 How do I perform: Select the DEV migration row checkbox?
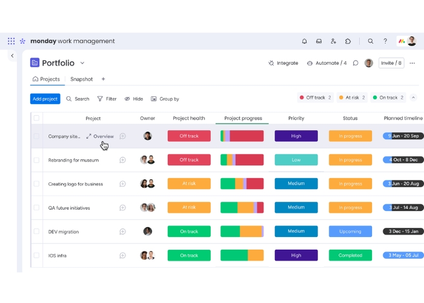(x=36, y=231)
